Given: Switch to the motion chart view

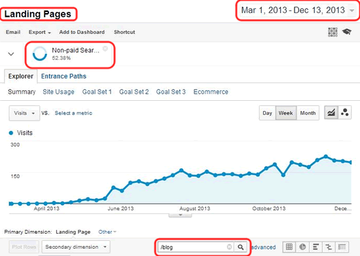Looking at the screenshot, I should 344,113.
